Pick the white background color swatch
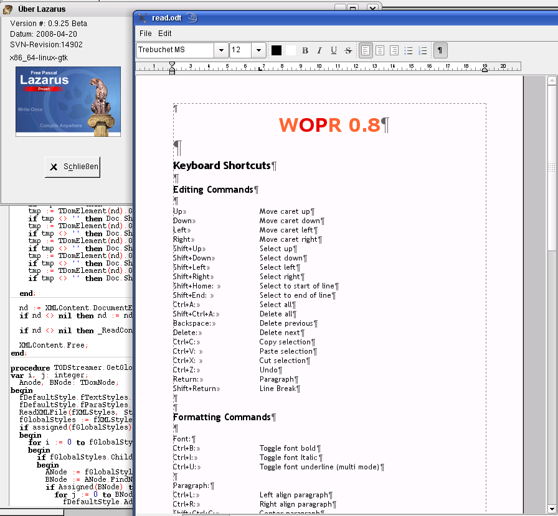Viewport: 558px width, 516px height. point(290,50)
